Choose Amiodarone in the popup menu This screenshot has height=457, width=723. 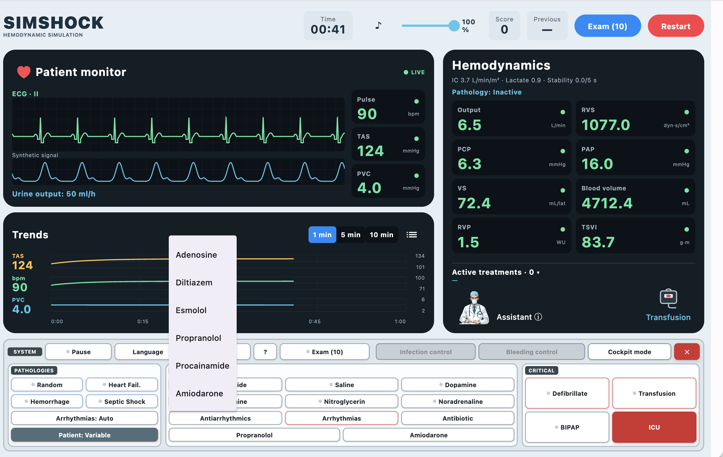203,393
